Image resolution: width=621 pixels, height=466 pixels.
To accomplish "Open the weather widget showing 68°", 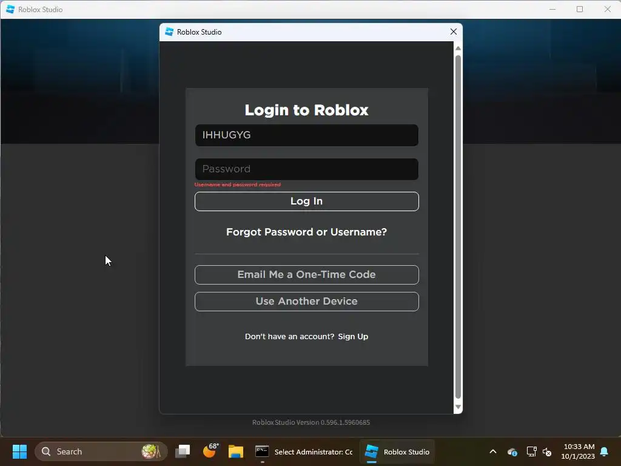I will pos(210,451).
